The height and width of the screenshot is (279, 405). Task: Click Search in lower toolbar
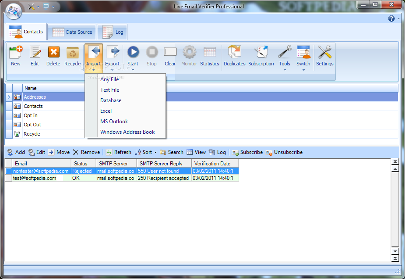pyautogui.click(x=172, y=152)
